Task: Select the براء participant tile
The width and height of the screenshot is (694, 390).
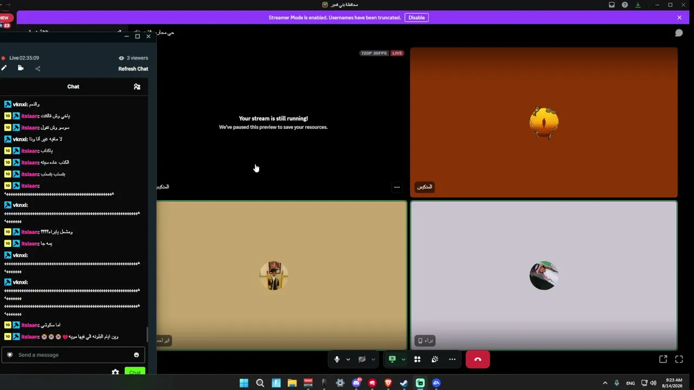Action: [544, 276]
